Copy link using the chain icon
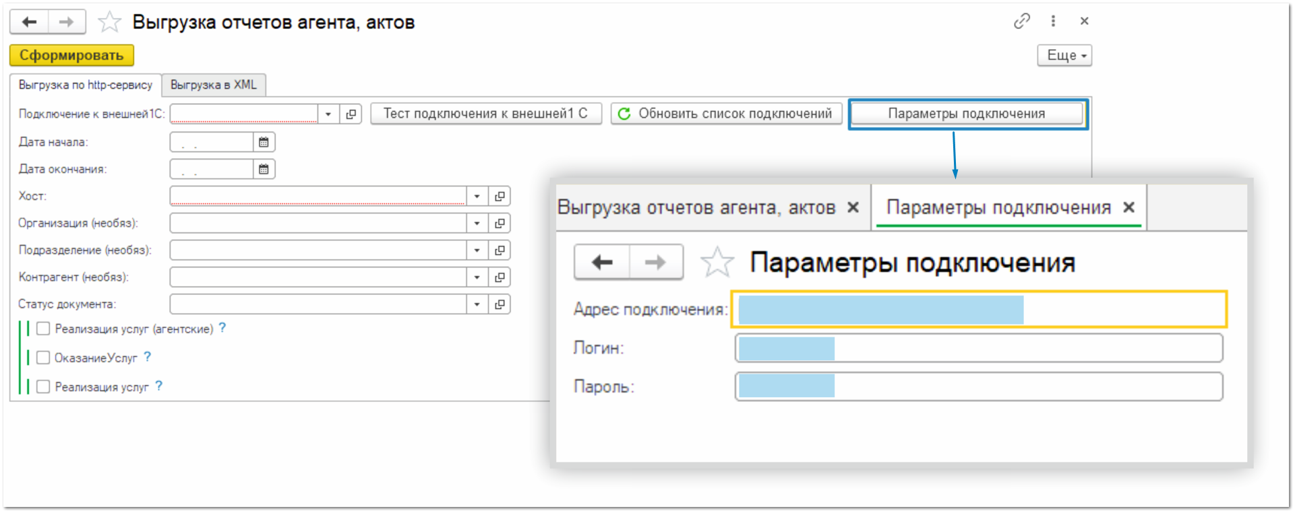Image resolution: width=1295 pixels, height=513 pixels. [1021, 22]
